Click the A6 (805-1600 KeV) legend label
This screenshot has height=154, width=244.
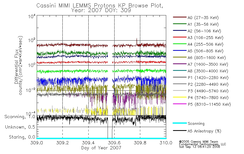point(207,58)
